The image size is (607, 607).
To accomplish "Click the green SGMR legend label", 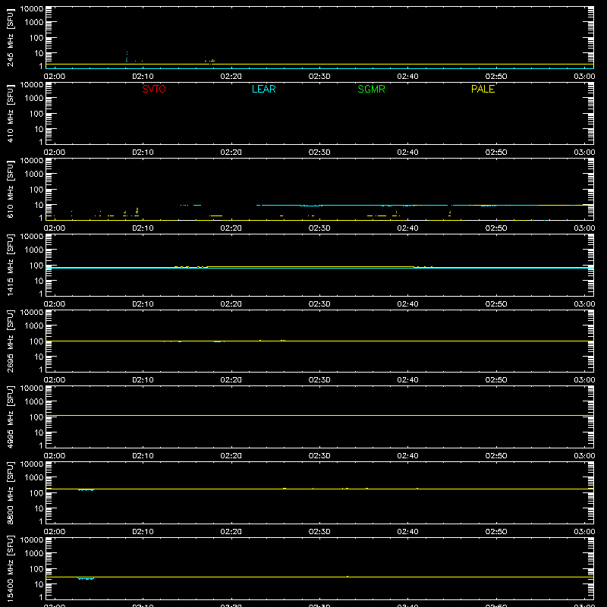I will coord(371,89).
